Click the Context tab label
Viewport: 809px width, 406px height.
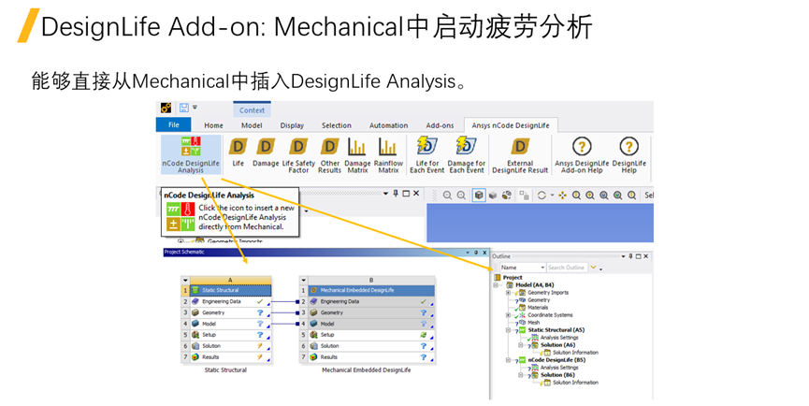[x=252, y=109]
